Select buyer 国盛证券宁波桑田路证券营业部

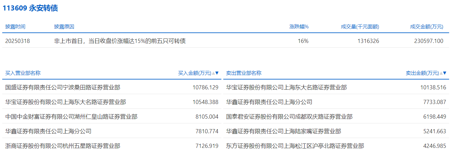63,87
